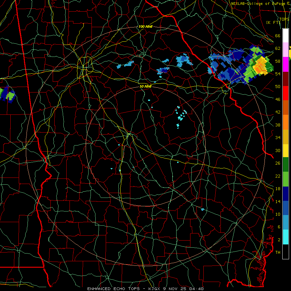Click the navy blue legend swatch
Viewport: 291px width, 291px height.
click(286, 194)
